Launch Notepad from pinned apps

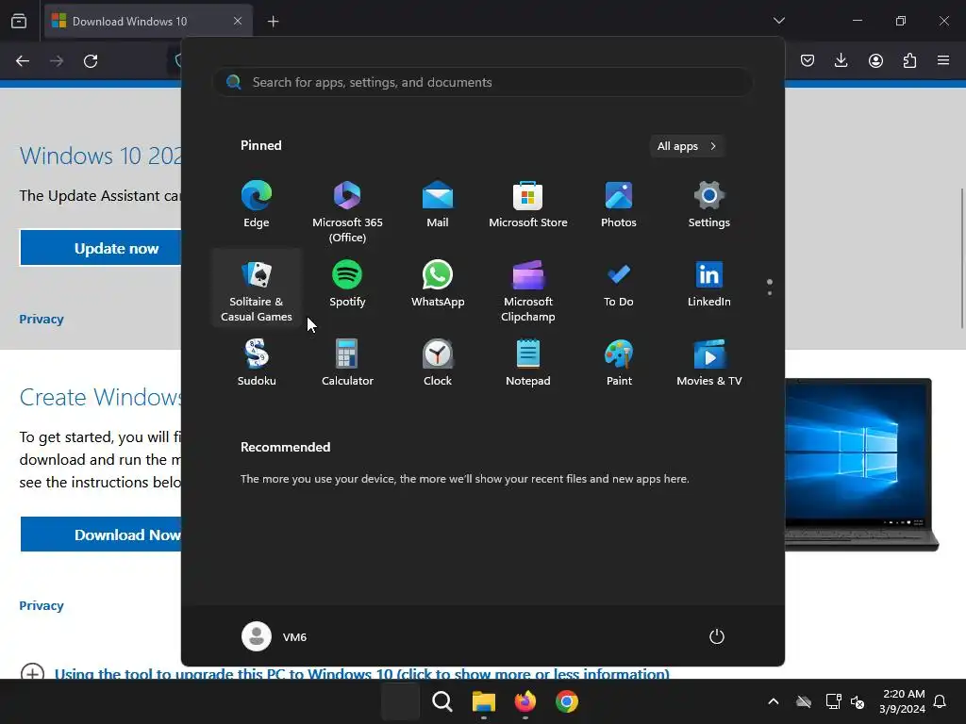pos(528,363)
